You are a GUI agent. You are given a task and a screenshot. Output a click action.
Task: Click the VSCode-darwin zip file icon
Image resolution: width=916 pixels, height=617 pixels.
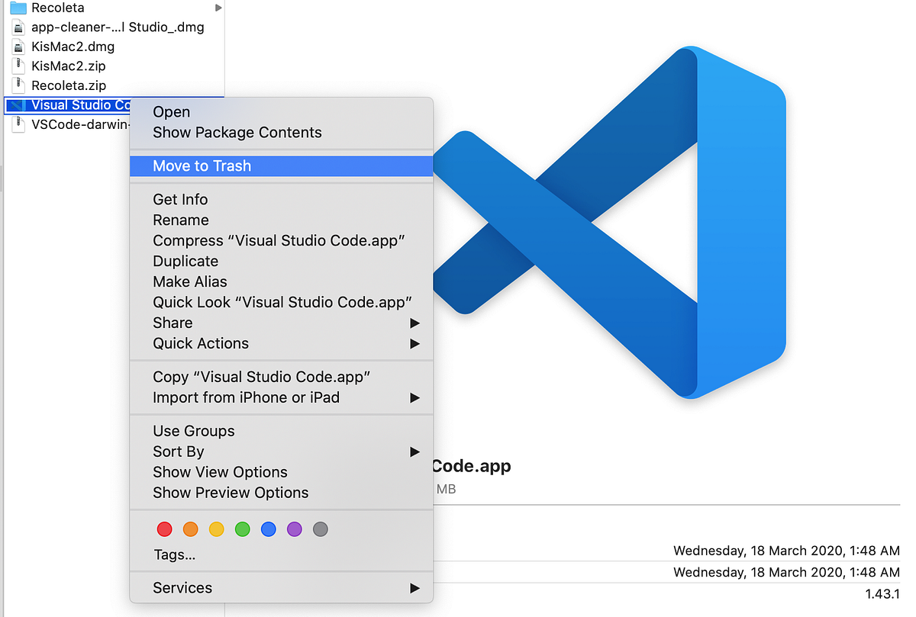(x=18, y=124)
